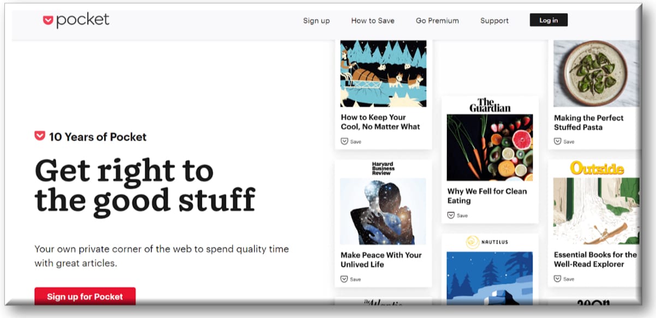The image size is (656, 318).
Task: Open Make Peace With Your Unlived Life title
Action: pyautogui.click(x=381, y=260)
